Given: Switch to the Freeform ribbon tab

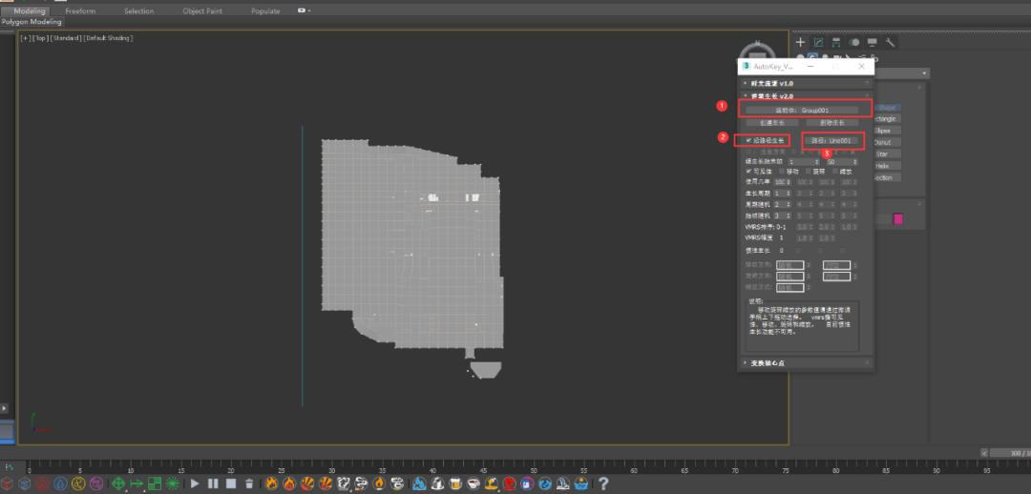Looking at the screenshot, I should (x=80, y=10).
